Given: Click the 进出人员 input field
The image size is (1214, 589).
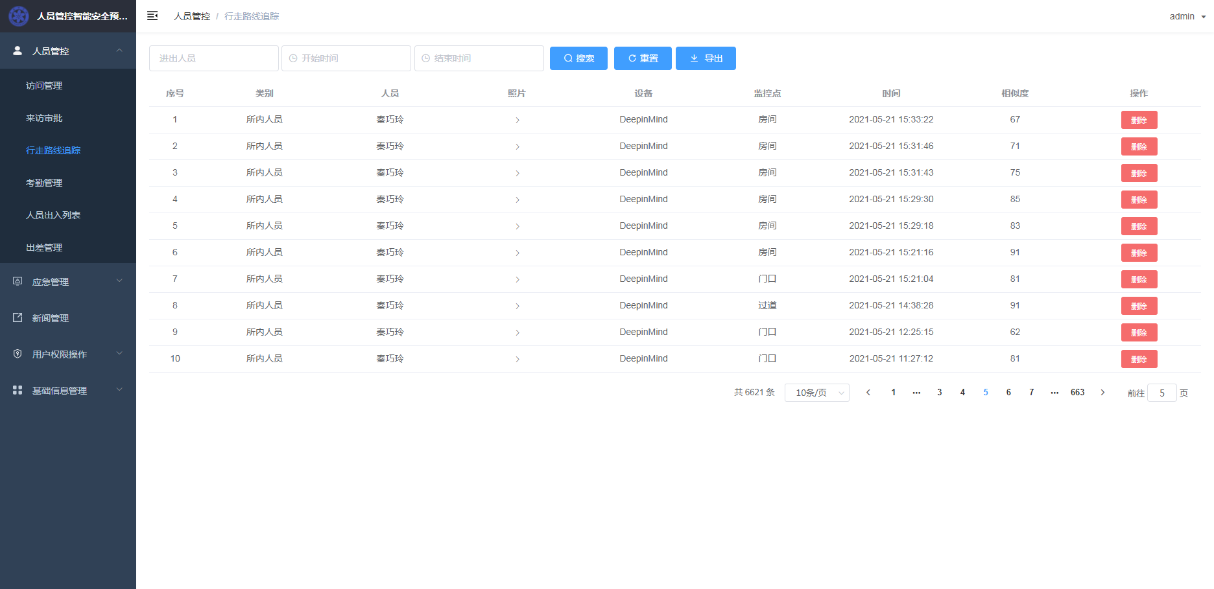Looking at the screenshot, I should [214, 58].
